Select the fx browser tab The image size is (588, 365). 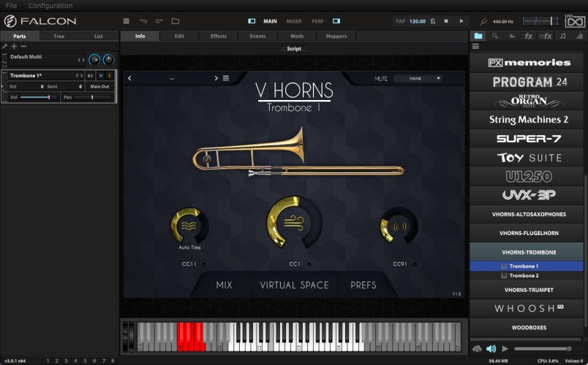529,36
